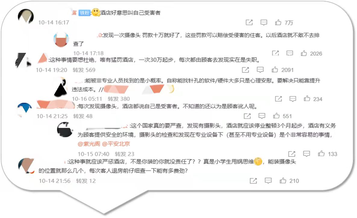Open the top commenter's avatar
This screenshot has width=357, height=218.
(26, 16)
